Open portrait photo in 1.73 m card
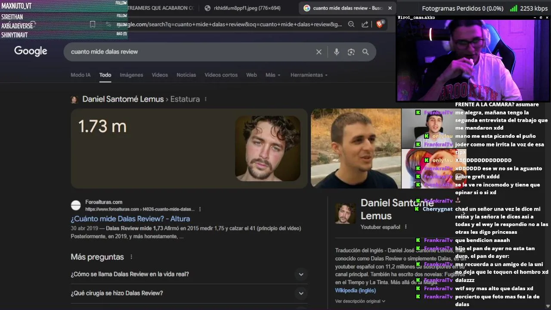 268,148
